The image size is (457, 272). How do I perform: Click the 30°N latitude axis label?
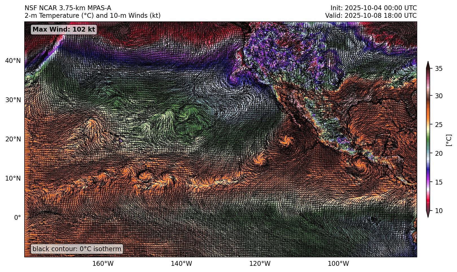coord(13,100)
